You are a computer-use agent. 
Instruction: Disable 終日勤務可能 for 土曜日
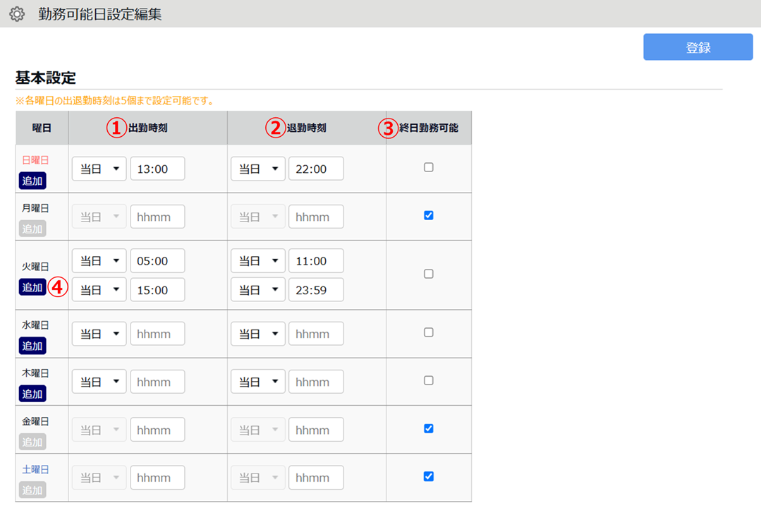click(428, 477)
